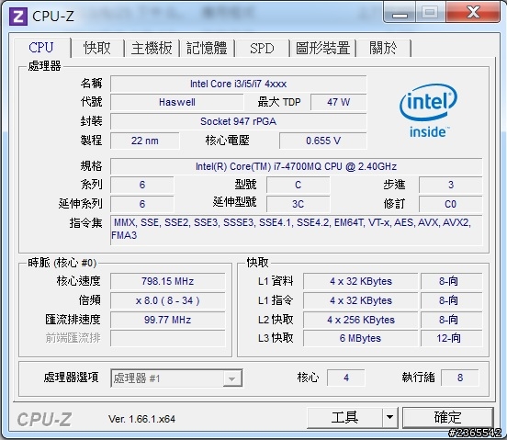Click the instruction set list MMX, SSE...
507x440 pixels.
296,230
